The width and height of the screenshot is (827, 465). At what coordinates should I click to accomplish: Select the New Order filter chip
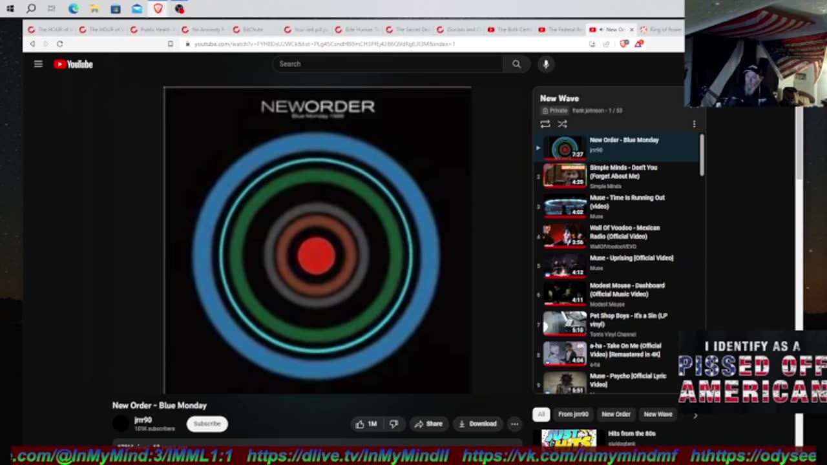[x=616, y=414]
